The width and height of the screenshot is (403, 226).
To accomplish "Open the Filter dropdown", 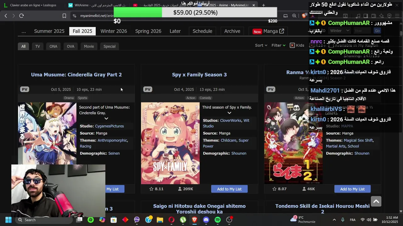I will tap(278, 45).
